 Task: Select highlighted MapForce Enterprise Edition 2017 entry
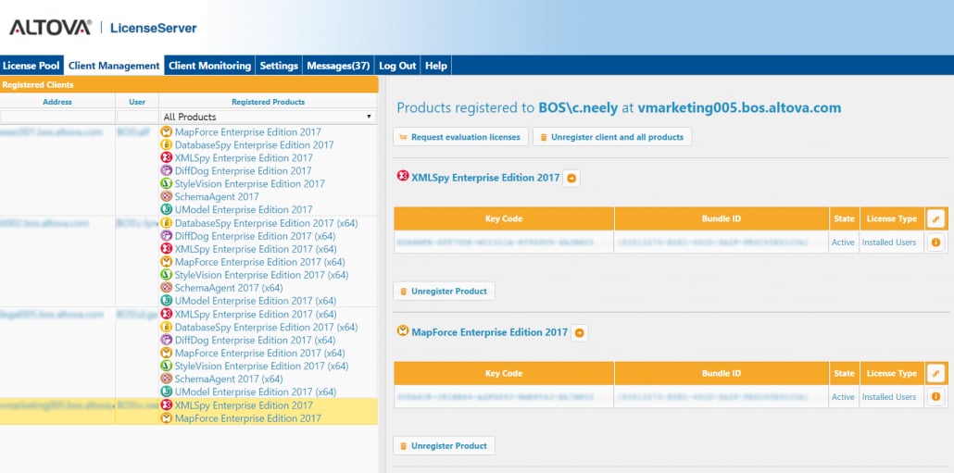click(x=247, y=418)
